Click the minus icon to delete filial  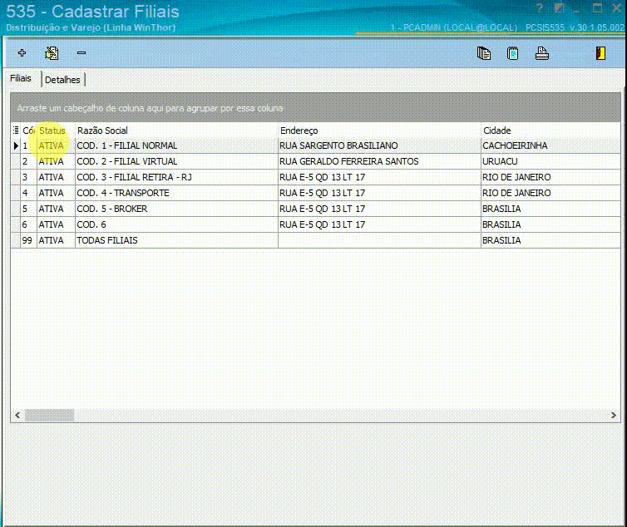tap(81, 52)
